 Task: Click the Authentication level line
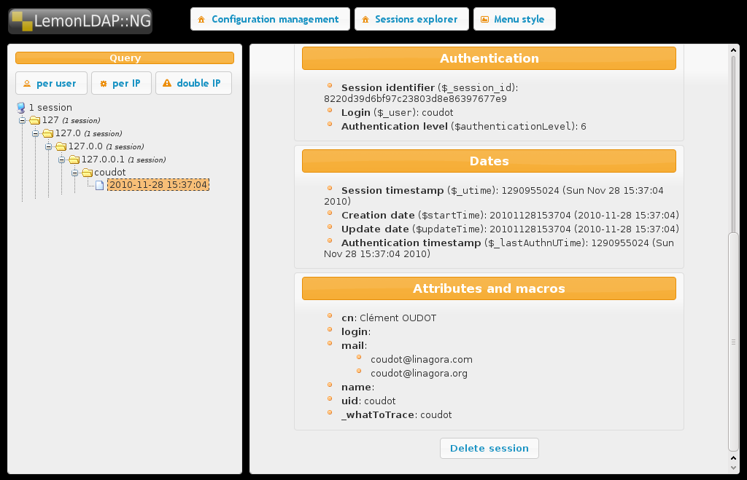click(463, 127)
